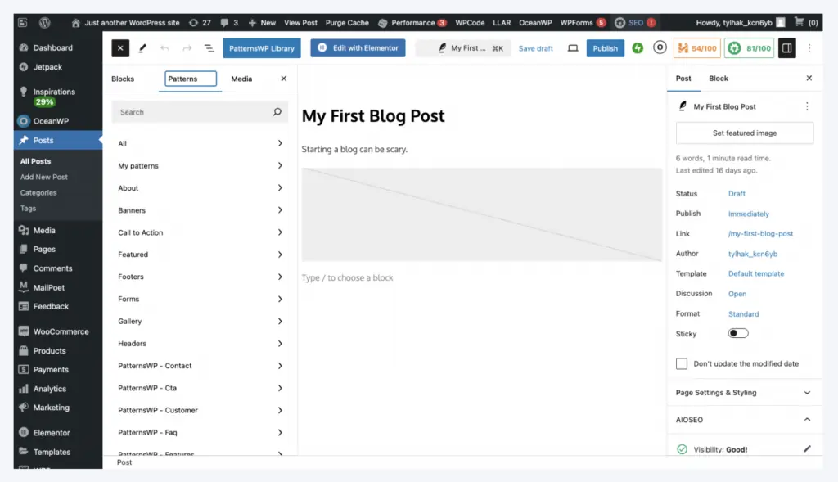Expand the Footers patterns category
Viewport: 838px width, 482px height.
point(200,277)
